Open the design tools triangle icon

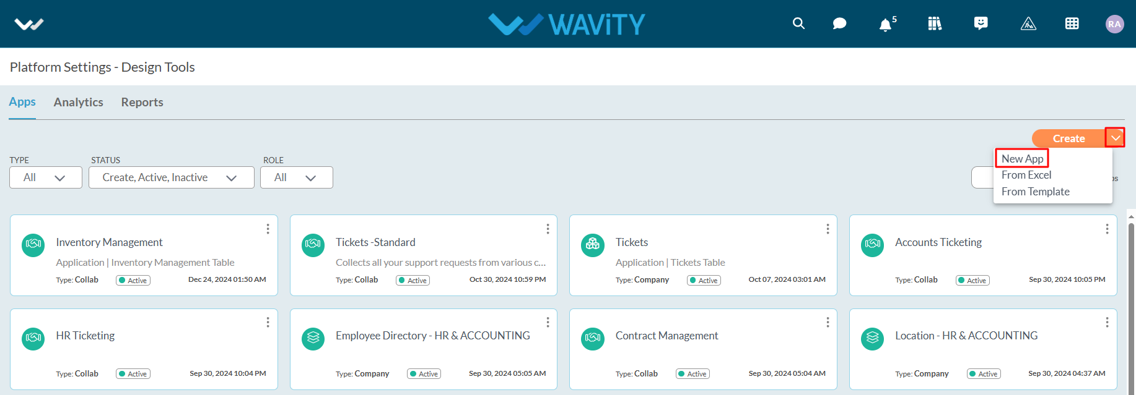tap(1028, 23)
